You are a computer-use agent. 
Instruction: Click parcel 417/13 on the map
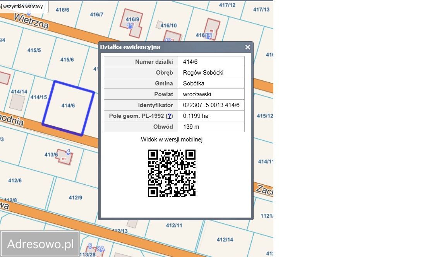tap(261, 10)
